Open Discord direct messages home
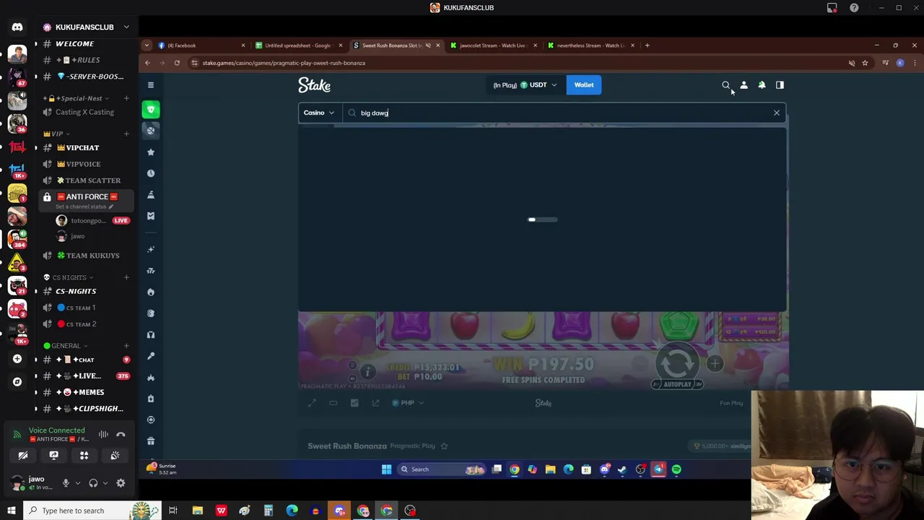This screenshot has height=520, width=924. 17,27
